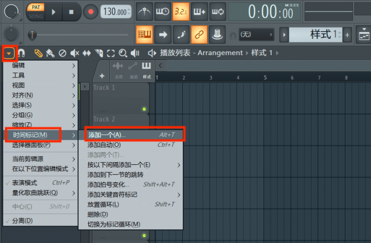Viewport: 371px width, 243px height.
Task: Open the 分组(G) submenu
Action: pyautogui.click(x=41, y=115)
